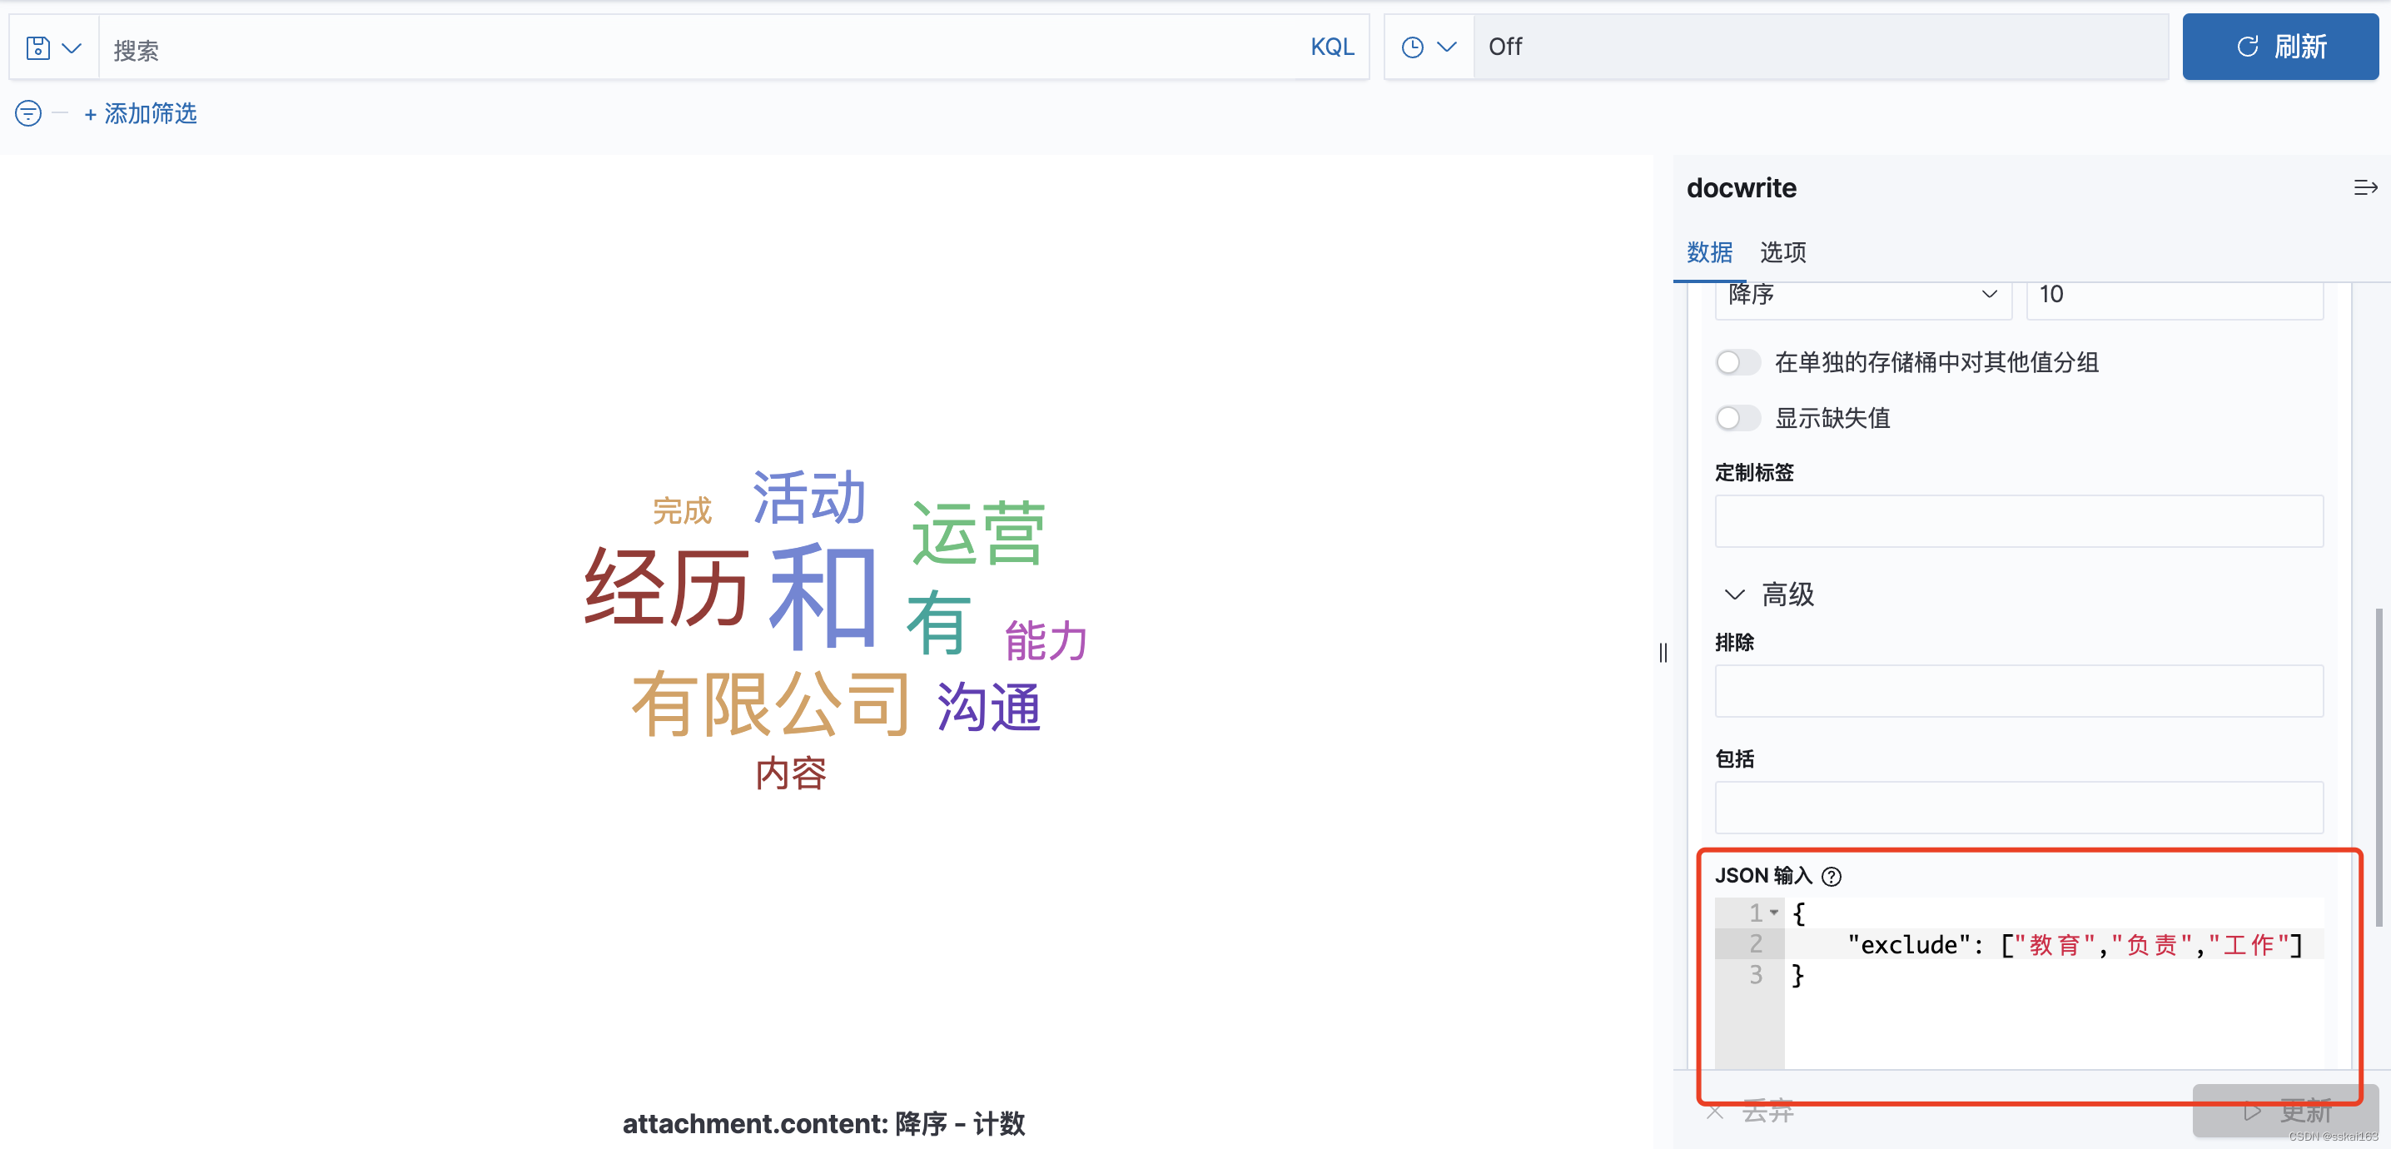
Task: Click the clock time picker icon
Action: [x=1412, y=47]
